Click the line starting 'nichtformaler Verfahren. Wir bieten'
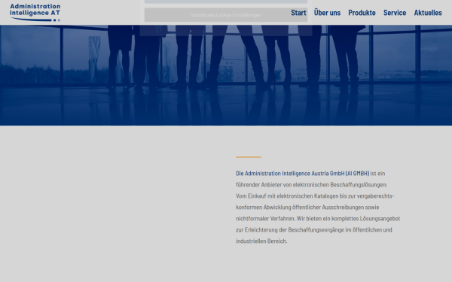The height and width of the screenshot is (282, 452). 318,218
